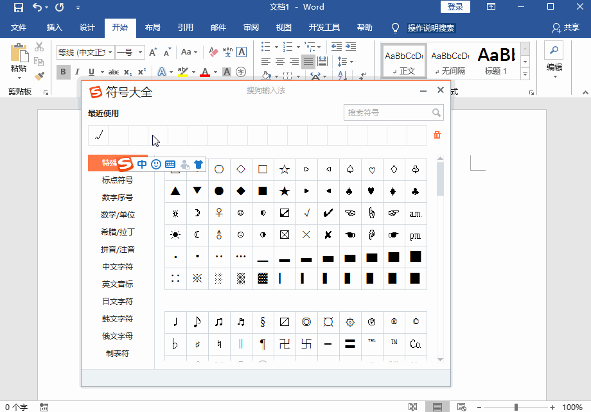Click the delete recent symbols trash icon

click(x=438, y=135)
